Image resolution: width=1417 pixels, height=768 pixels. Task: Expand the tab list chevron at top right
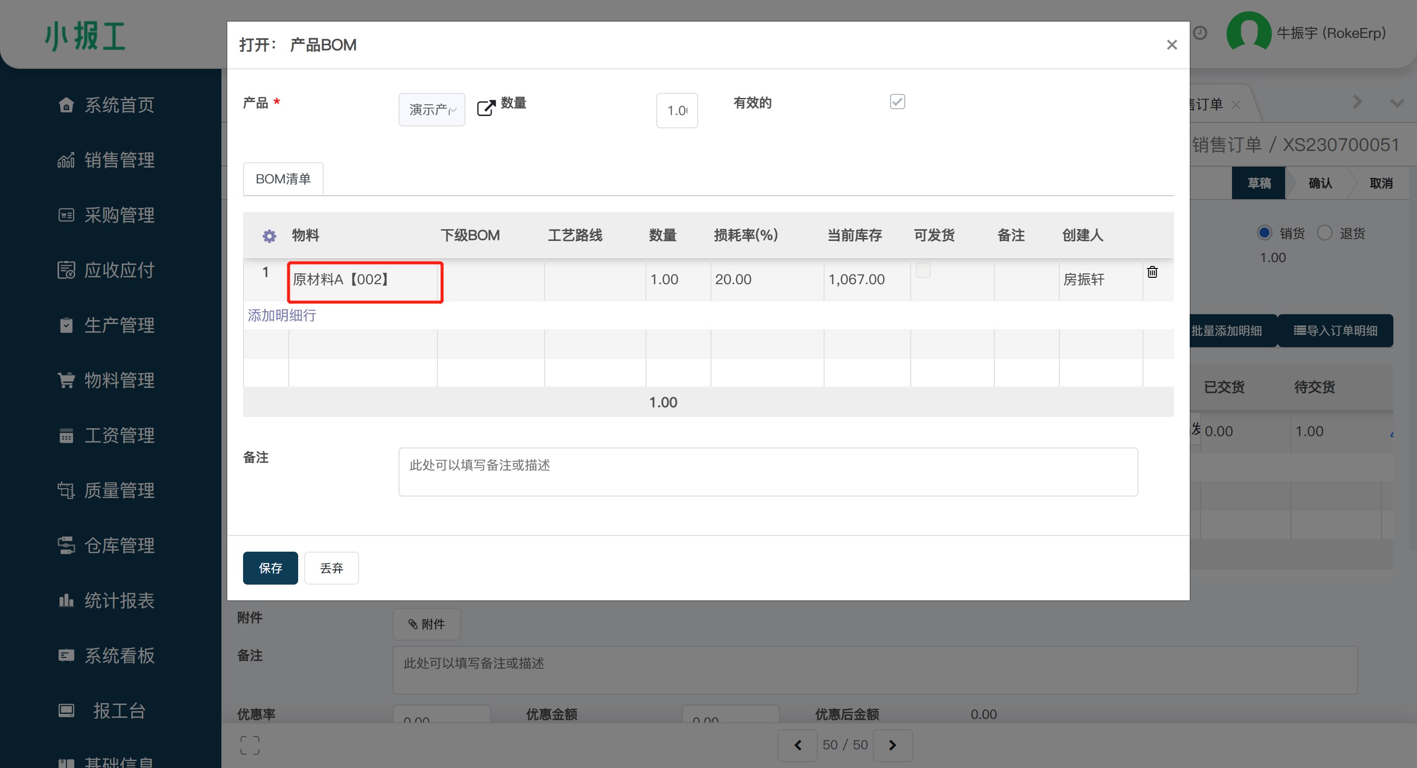pyautogui.click(x=1397, y=103)
